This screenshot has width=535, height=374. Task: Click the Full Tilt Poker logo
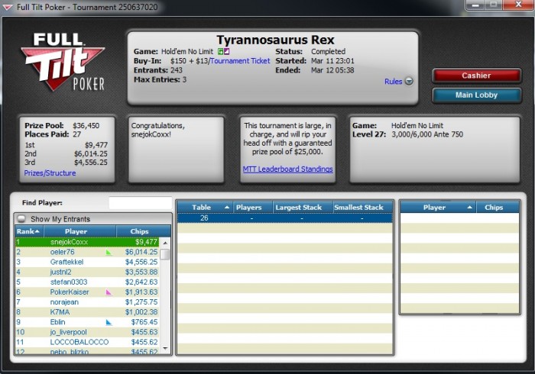[63, 62]
